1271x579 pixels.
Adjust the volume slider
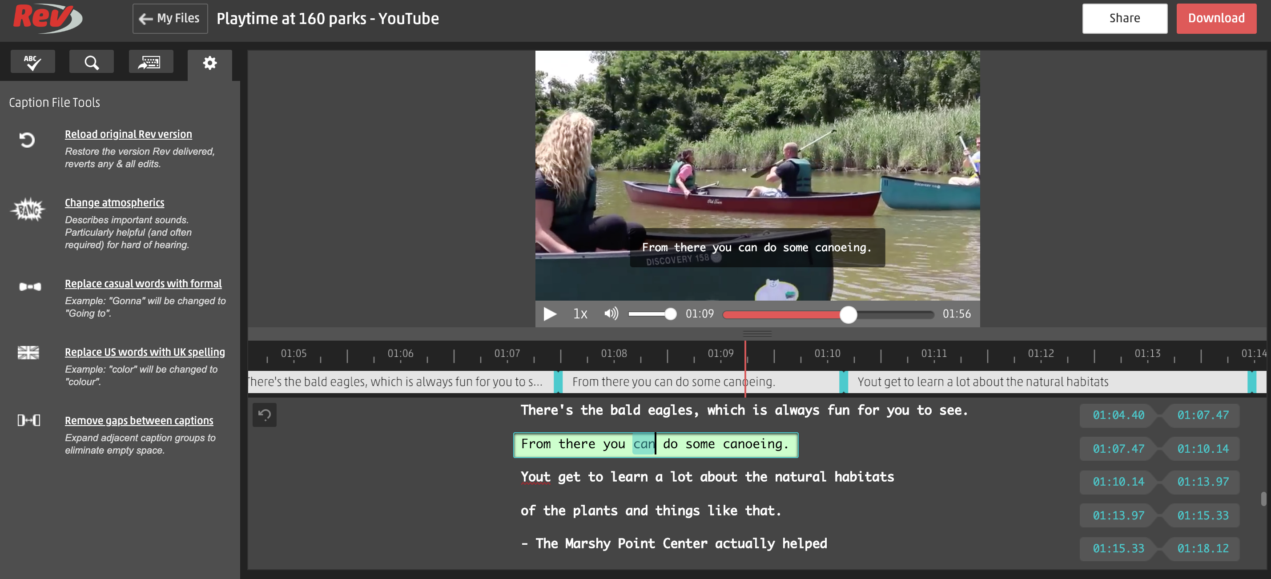[670, 314]
